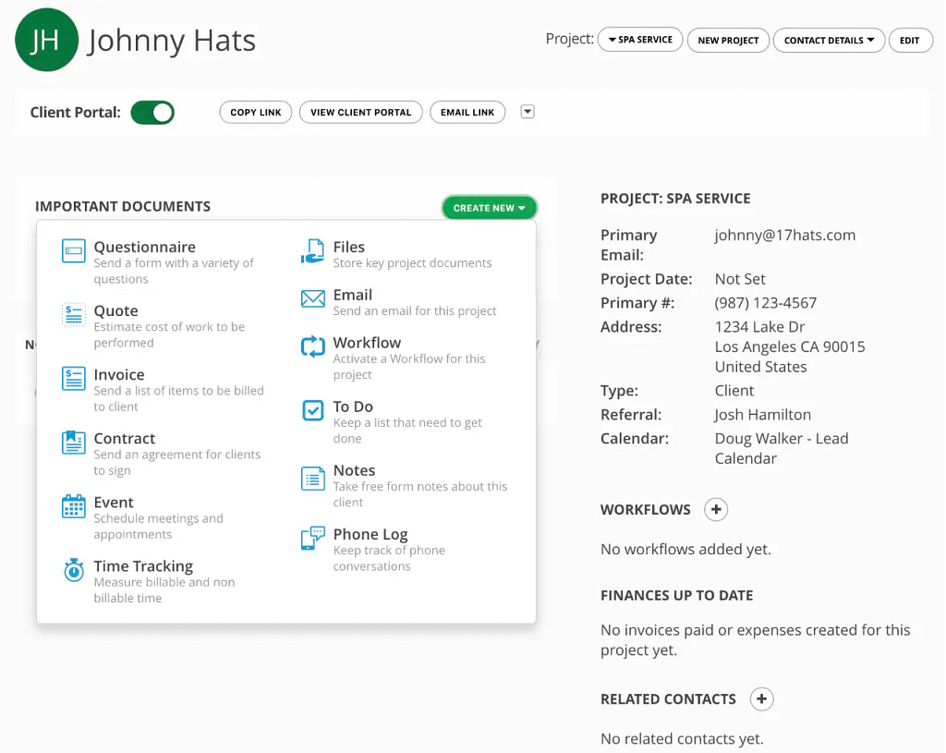Image resolution: width=946 pixels, height=753 pixels.
Task: Select Files menu entry
Action: click(x=405, y=254)
